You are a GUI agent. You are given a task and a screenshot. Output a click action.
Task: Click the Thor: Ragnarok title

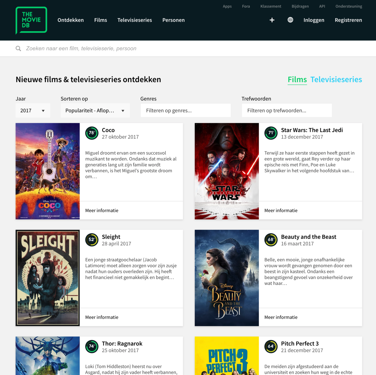[122, 344]
